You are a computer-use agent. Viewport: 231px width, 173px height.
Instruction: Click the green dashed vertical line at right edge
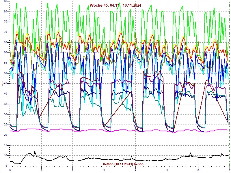point(230,86)
